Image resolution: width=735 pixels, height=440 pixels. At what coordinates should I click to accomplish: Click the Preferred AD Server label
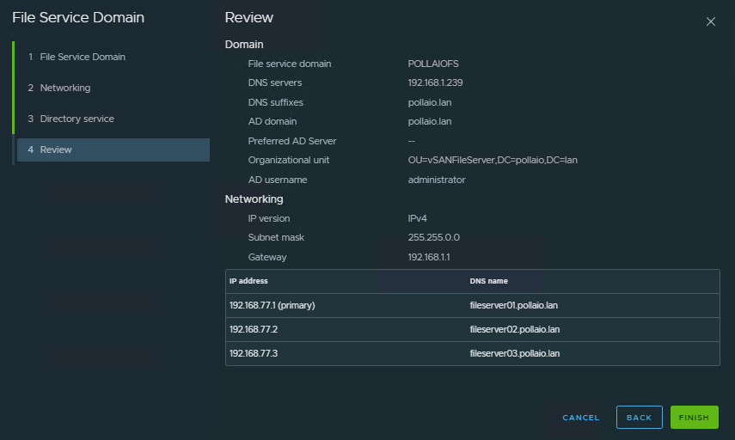(x=292, y=141)
